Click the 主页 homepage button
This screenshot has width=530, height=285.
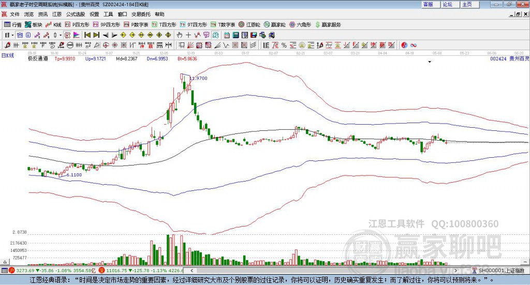pos(470,4)
